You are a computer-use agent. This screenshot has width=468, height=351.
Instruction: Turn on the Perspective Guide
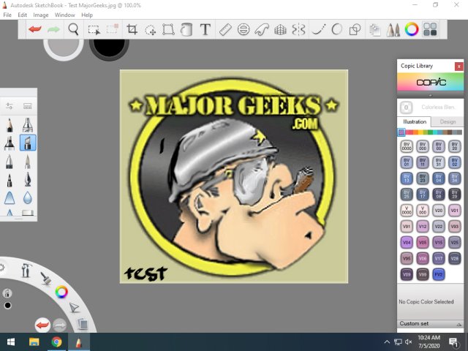click(x=280, y=30)
